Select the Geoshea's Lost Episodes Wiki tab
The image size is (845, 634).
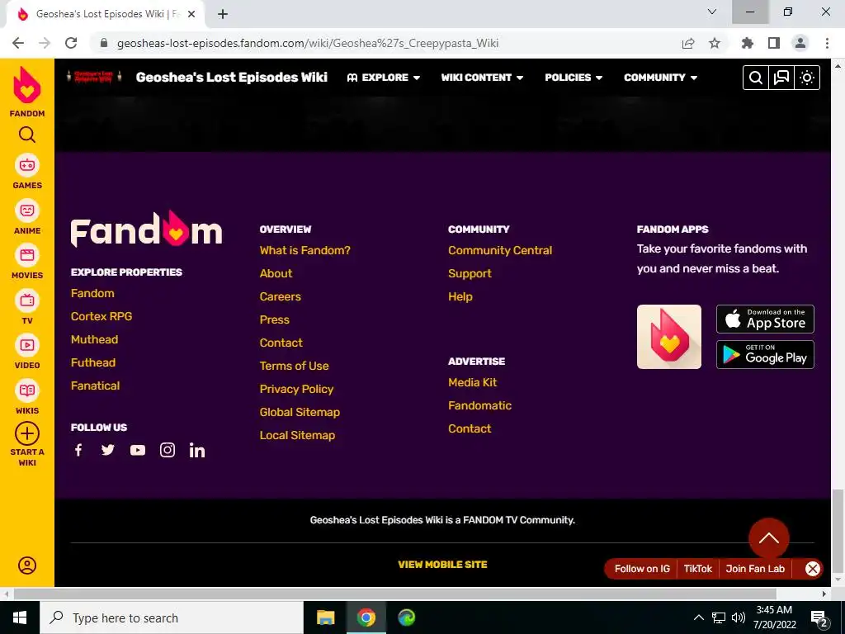(x=104, y=14)
